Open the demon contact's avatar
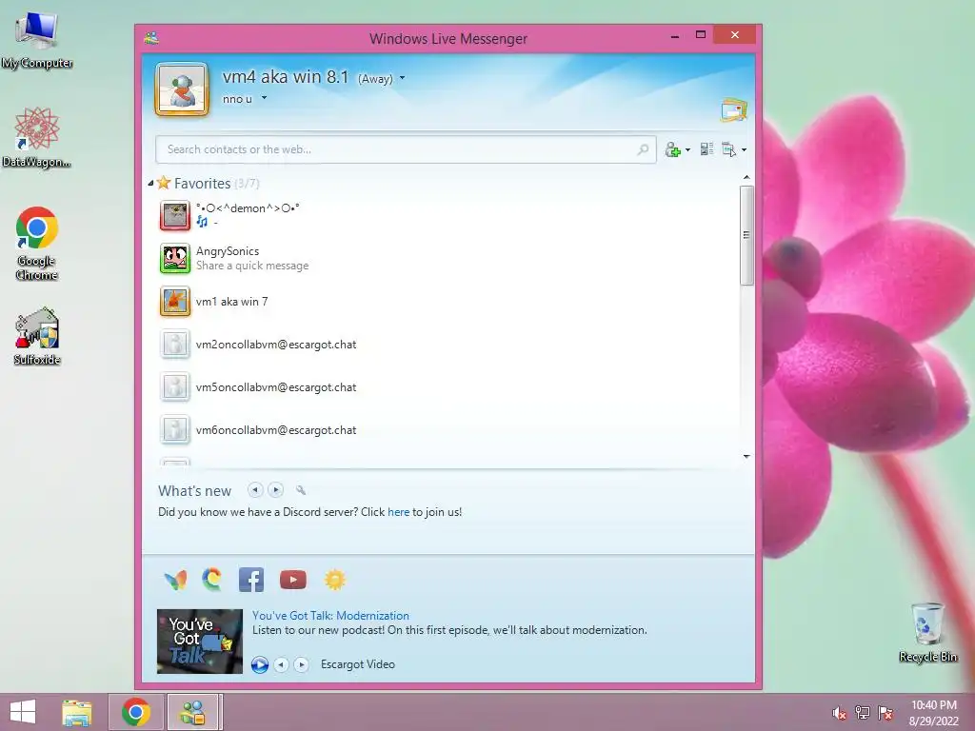The height and width of the screenshot is (731, 975). (x=175, y=216)
